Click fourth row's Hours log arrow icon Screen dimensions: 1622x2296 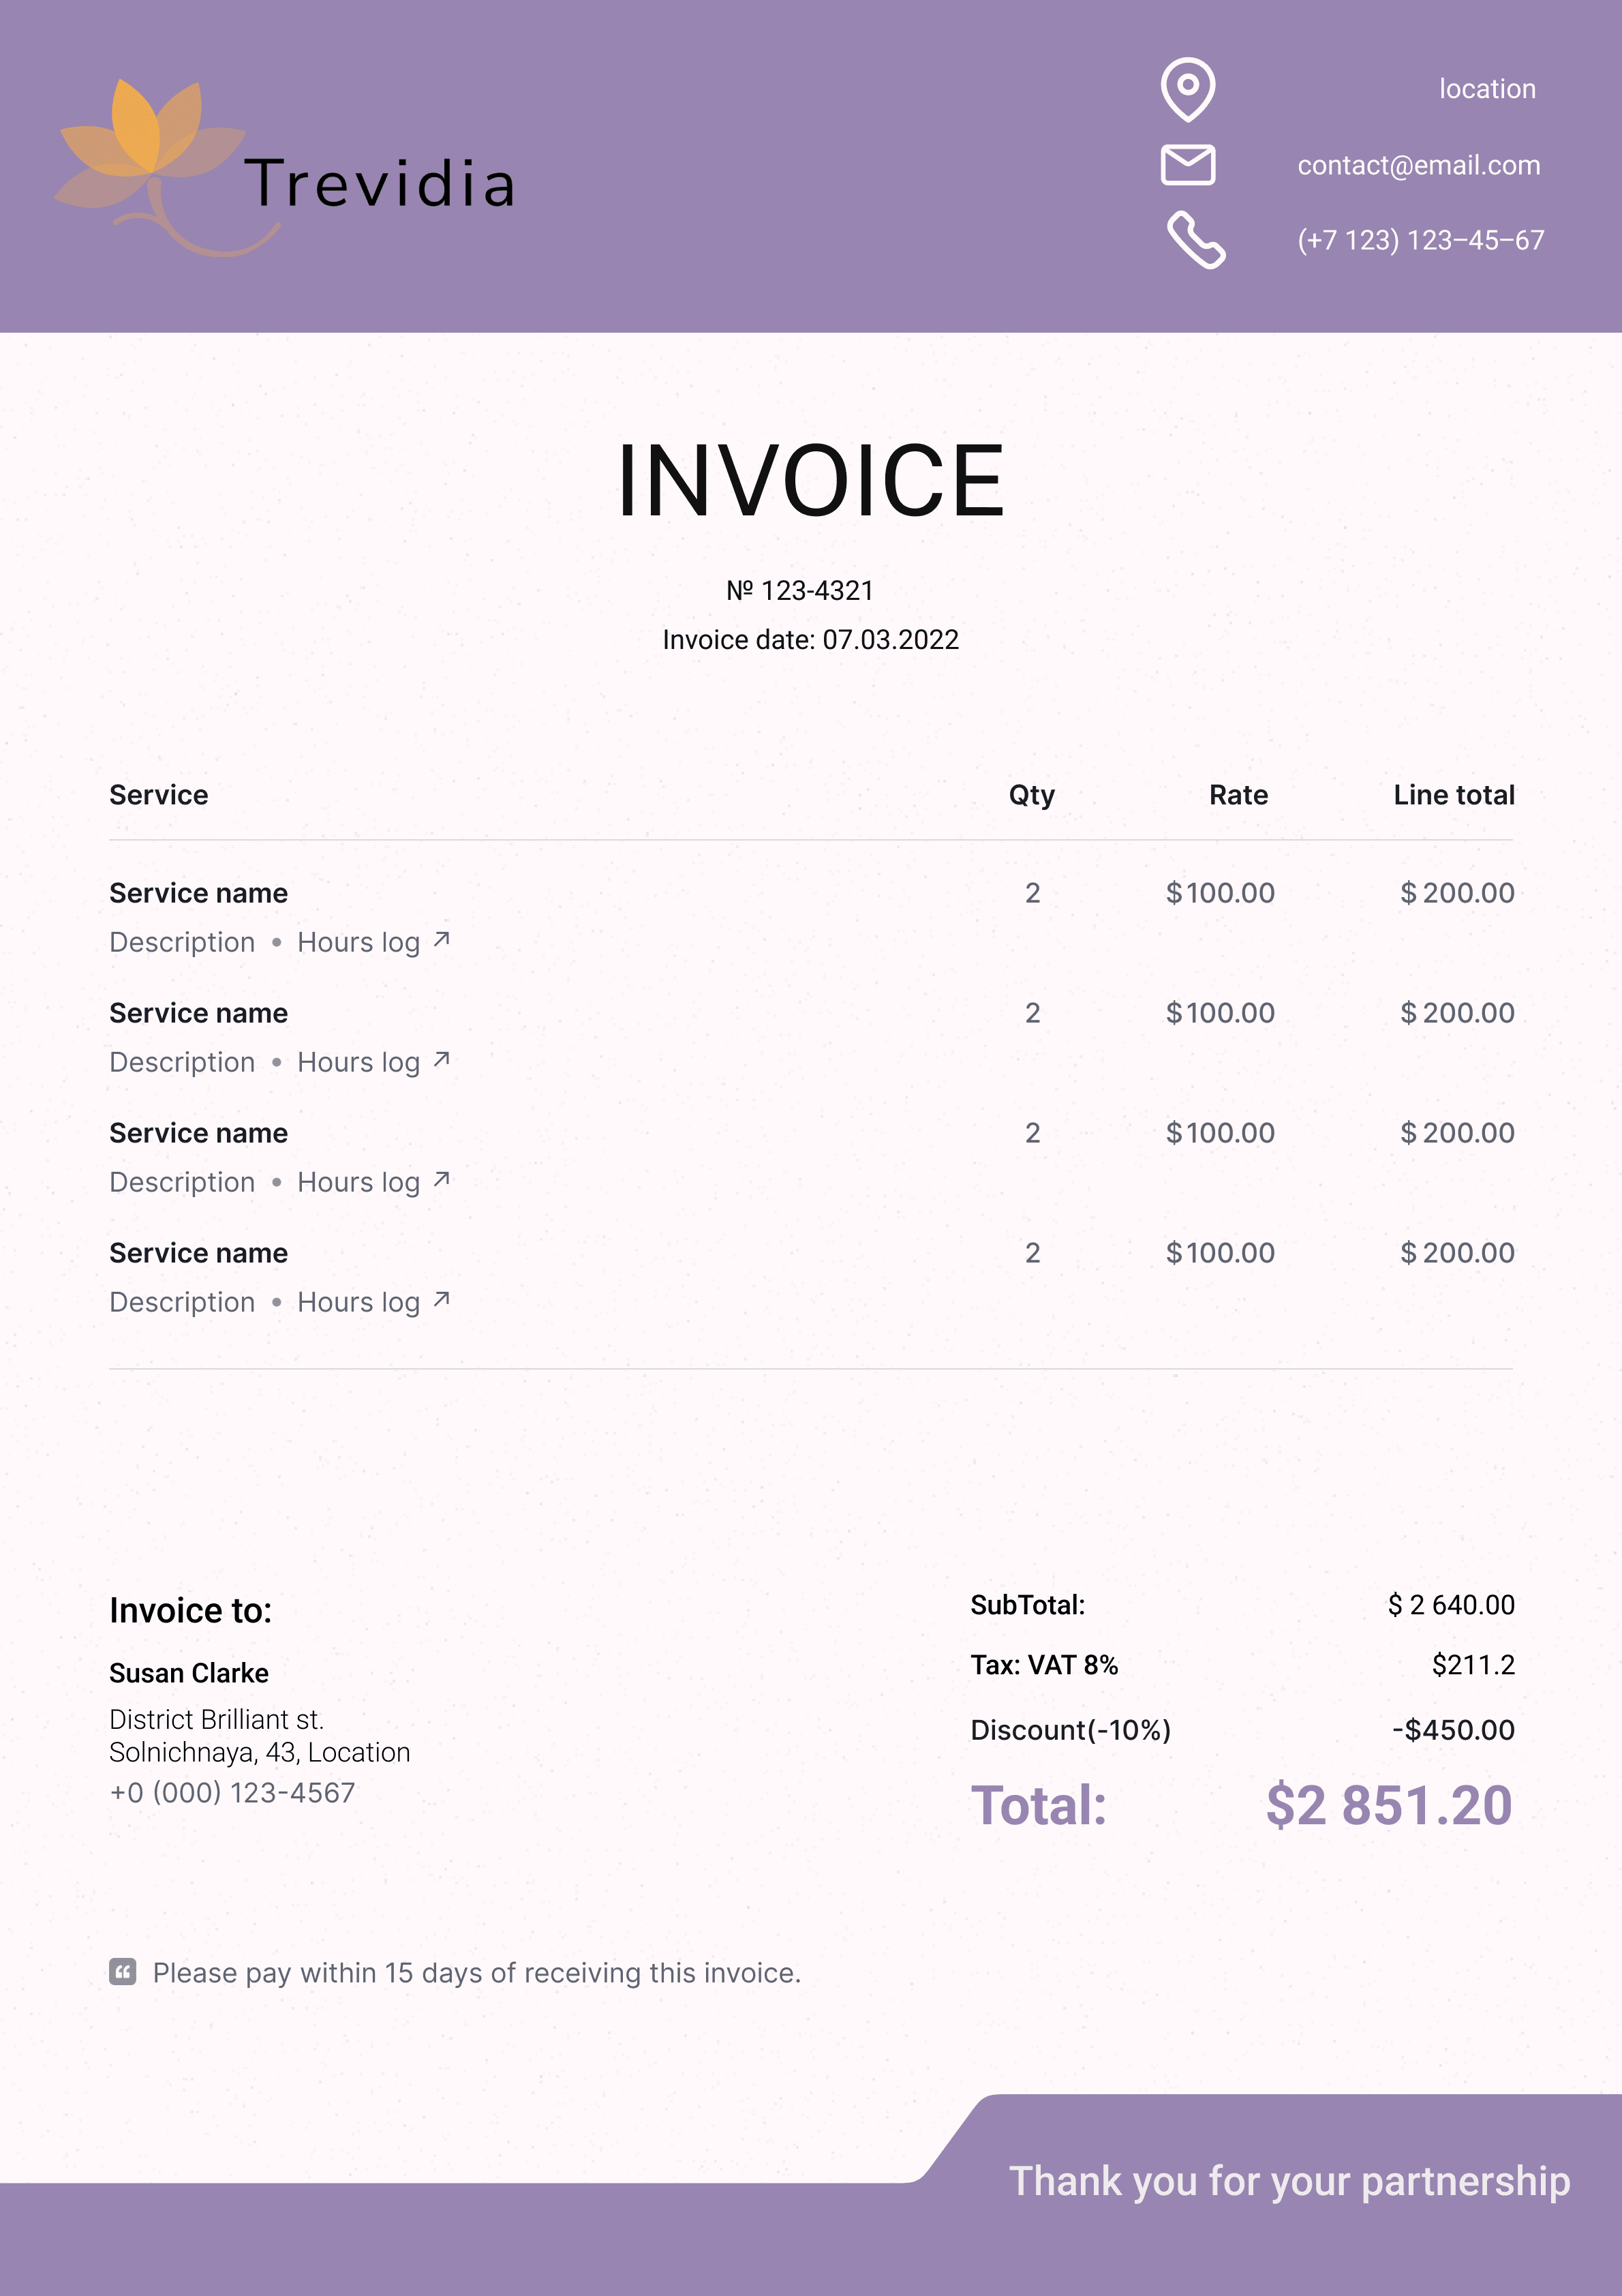[441, 1300]
